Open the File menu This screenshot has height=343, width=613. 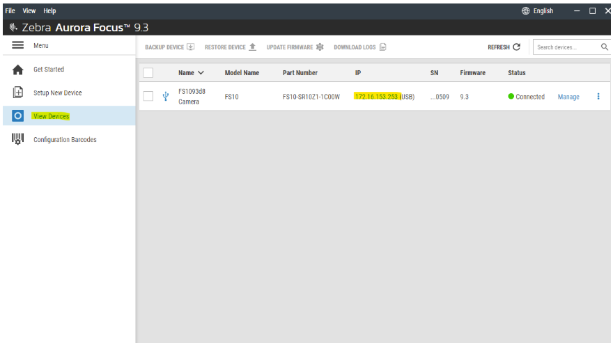pos(10,10)
